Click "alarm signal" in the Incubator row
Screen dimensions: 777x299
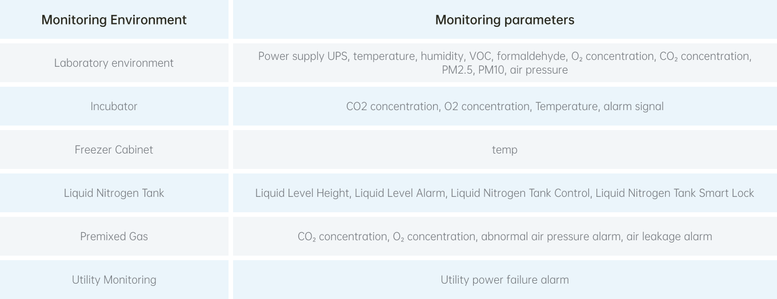(x=634, y=106)
